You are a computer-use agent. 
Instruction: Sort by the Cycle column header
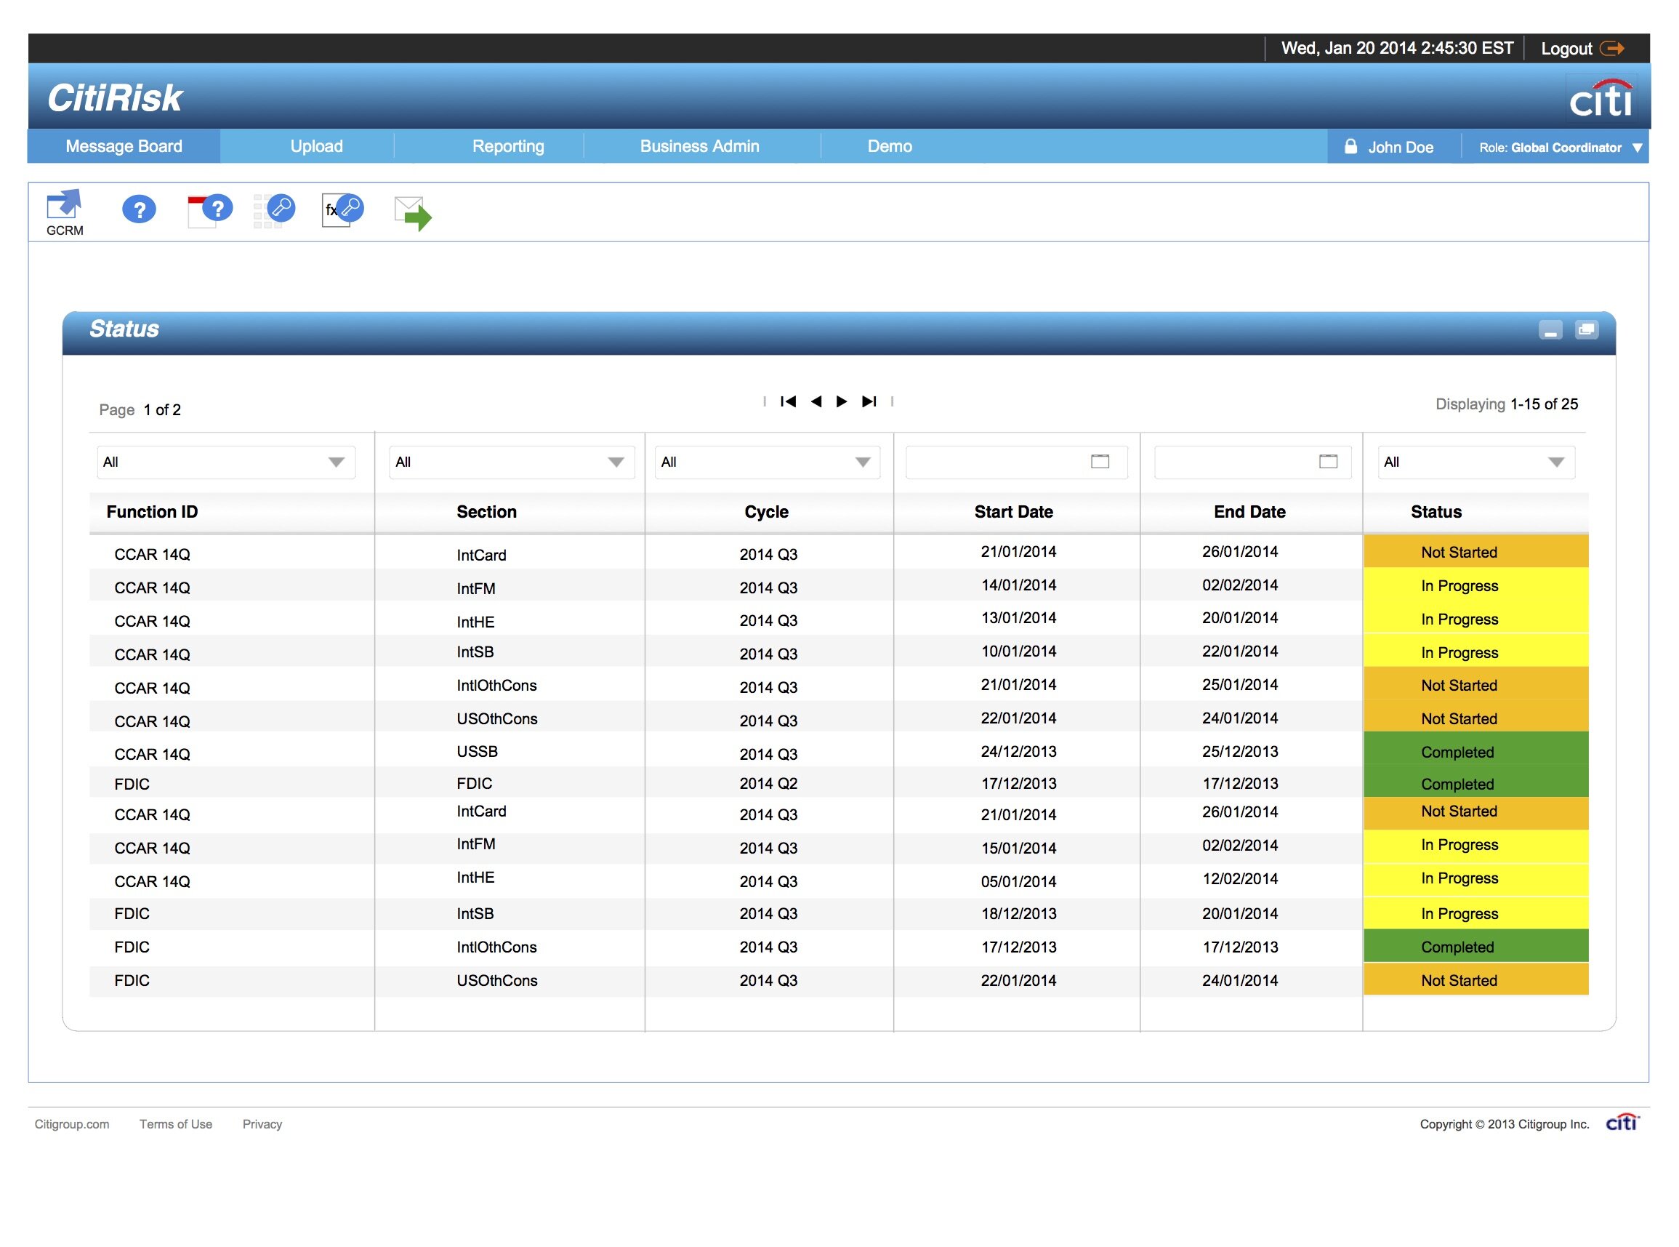(766, 512)
